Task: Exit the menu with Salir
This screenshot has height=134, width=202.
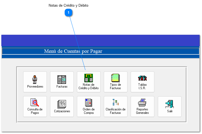Action: point(170,107)
